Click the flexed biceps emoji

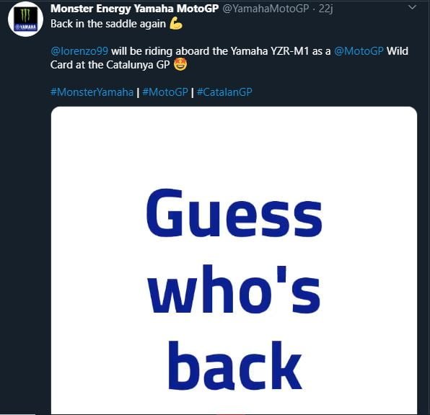pos(176,23)
